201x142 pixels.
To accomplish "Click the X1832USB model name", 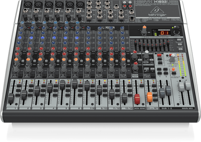I will pyautogui.click(x=166, y=2).
